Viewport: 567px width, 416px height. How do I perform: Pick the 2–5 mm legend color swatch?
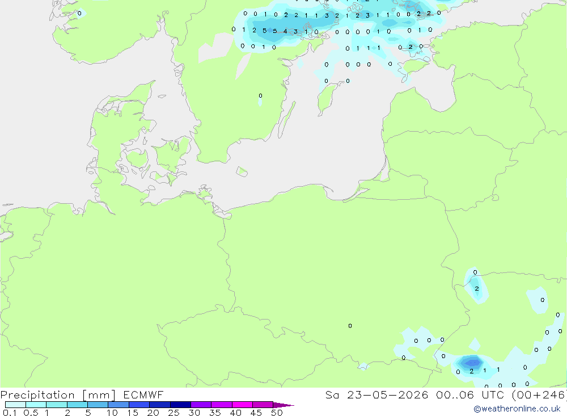(77, 405)
